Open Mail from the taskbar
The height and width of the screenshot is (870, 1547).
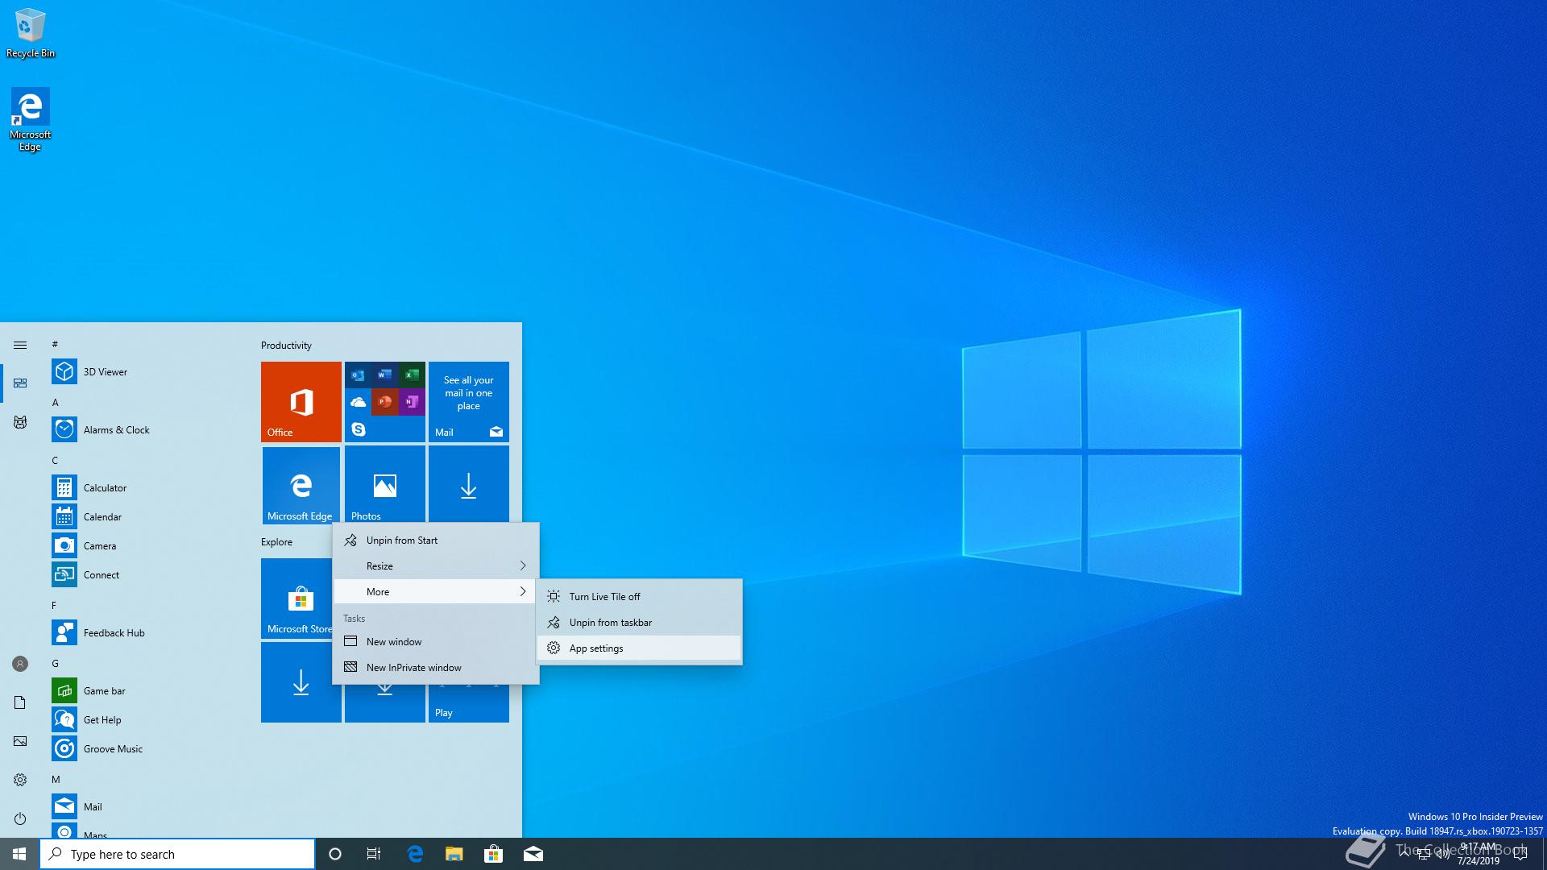[533, 854]
